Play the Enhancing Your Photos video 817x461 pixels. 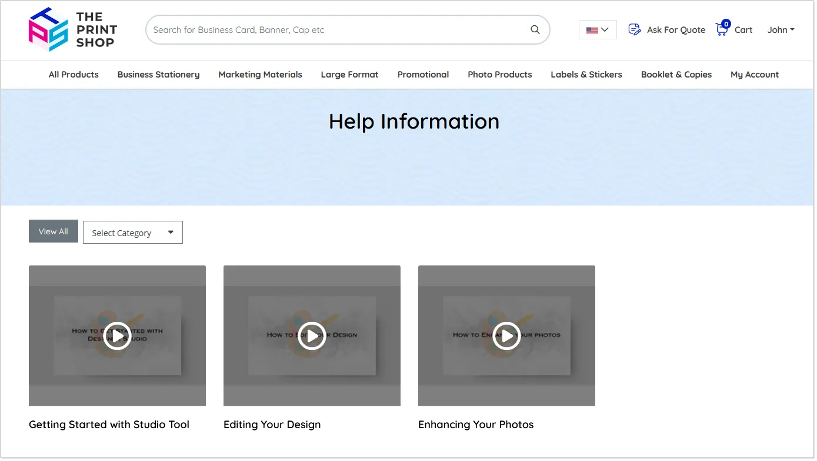click(506, 336)
